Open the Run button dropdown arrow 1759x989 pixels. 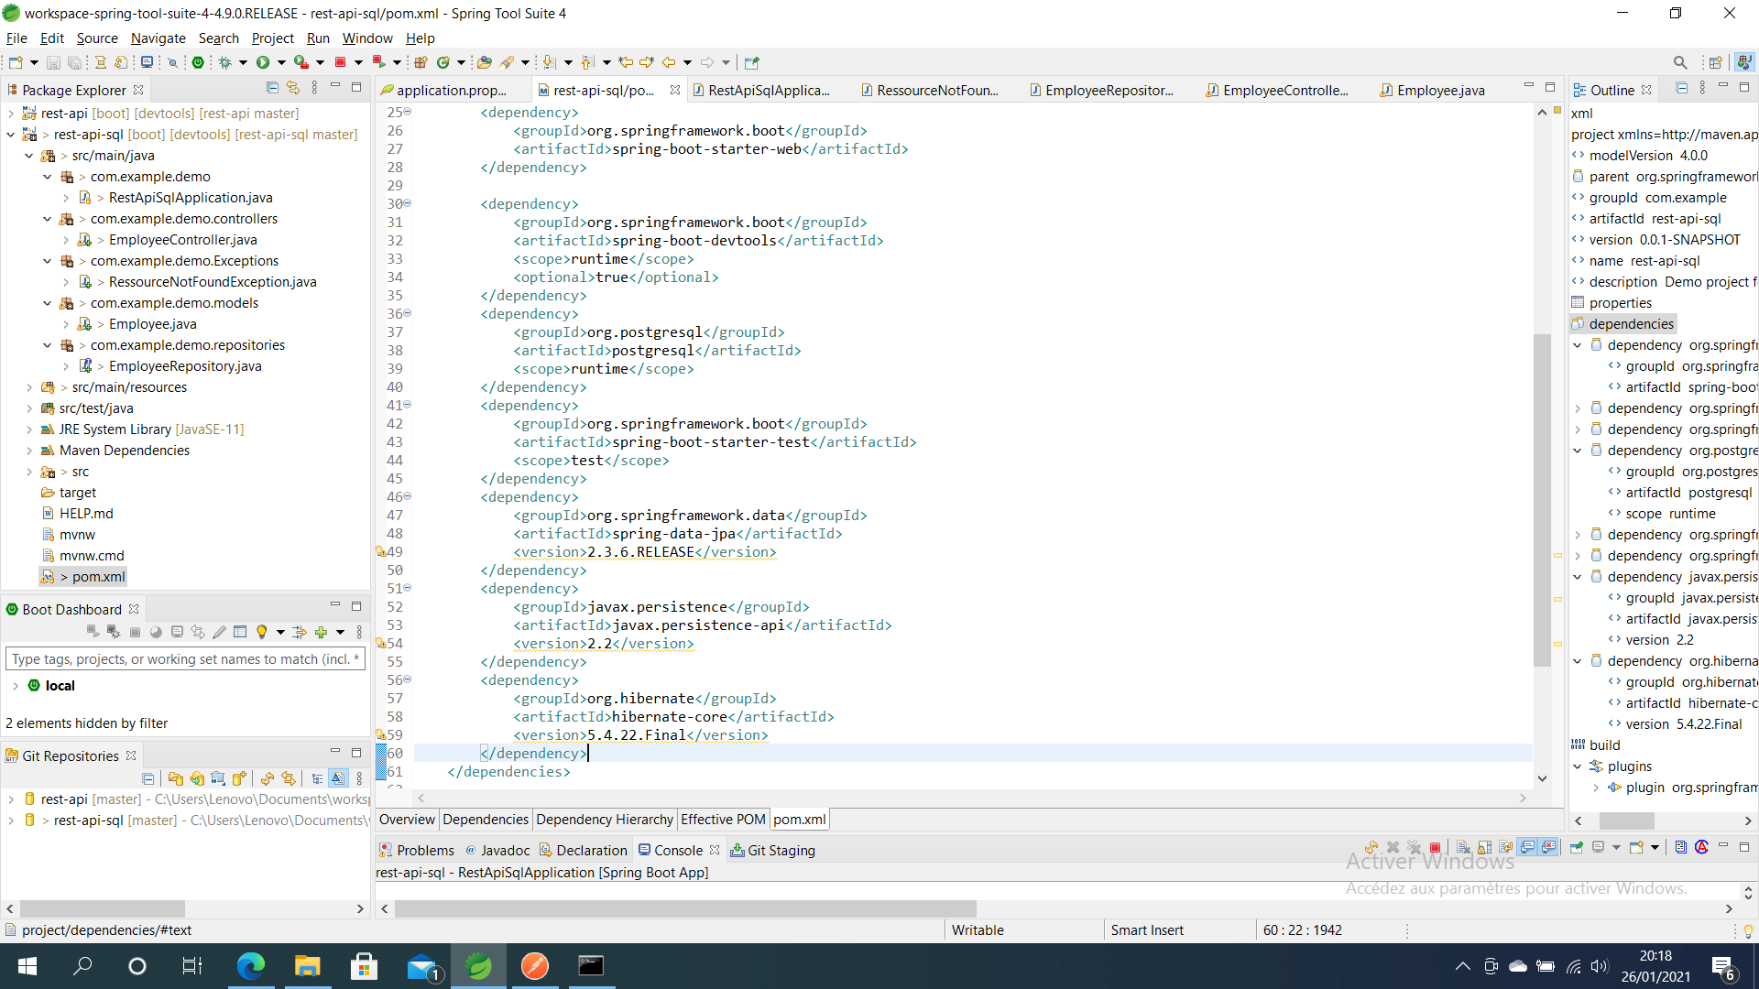281,62
